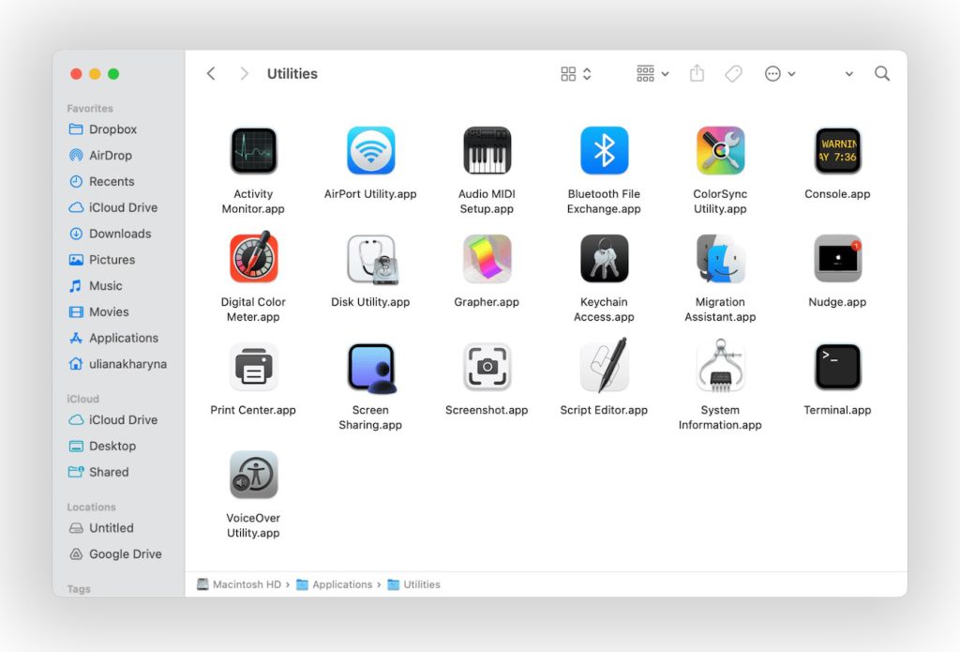Launch AirPort Utility.app

click(369, 150)
